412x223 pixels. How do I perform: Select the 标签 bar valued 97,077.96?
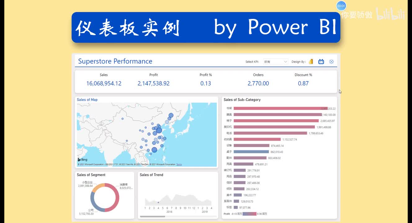click(236, 208)
